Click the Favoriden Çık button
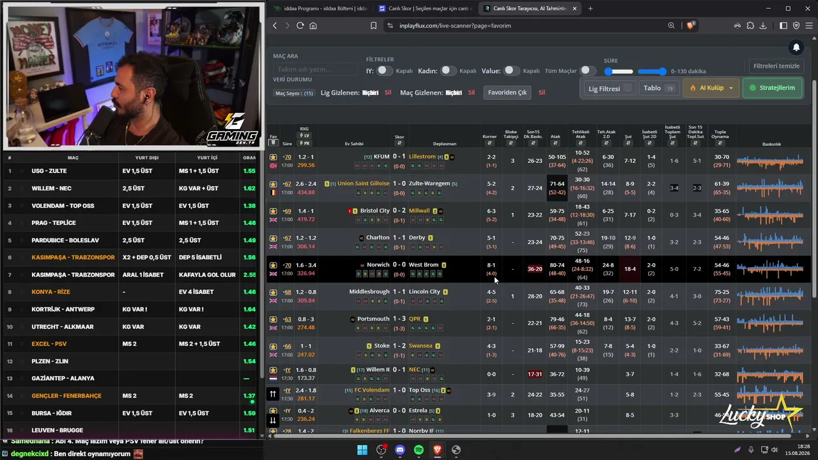The image size is (818, 460). [x=507, y=93]
